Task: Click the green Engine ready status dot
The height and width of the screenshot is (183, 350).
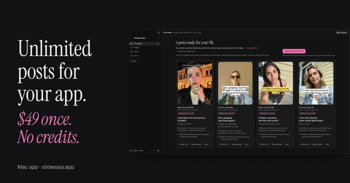Action: [x=131, y=150]
